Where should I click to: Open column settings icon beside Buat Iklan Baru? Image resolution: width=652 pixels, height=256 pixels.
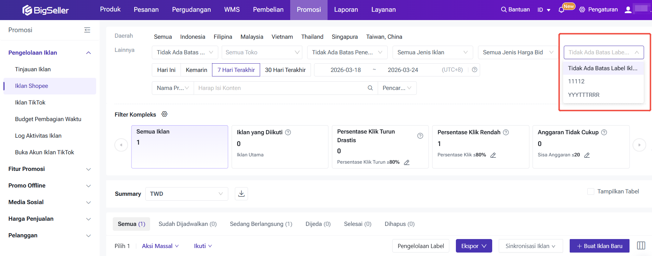pyautogui.click(x=641, y=246)
